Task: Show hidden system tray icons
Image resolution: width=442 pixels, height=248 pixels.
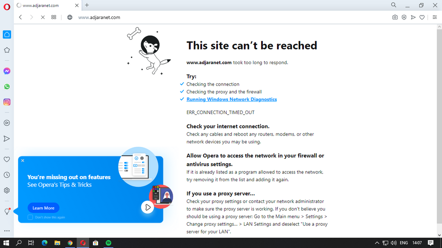Action: pyautogui.click(x=377, y=243)
